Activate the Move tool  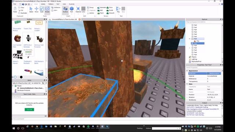[x=36, y=10]
